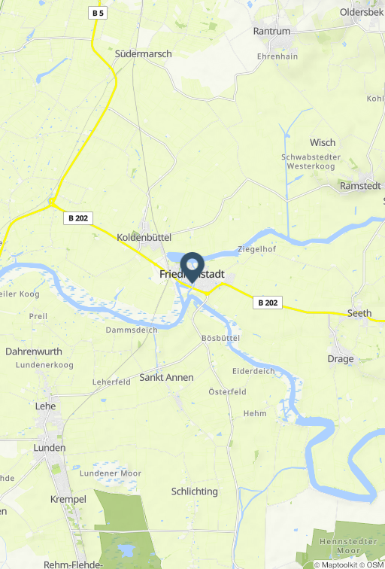The image size is (385, 569).
Task: Click the Südermarsch label
Action: click(143, 53)
